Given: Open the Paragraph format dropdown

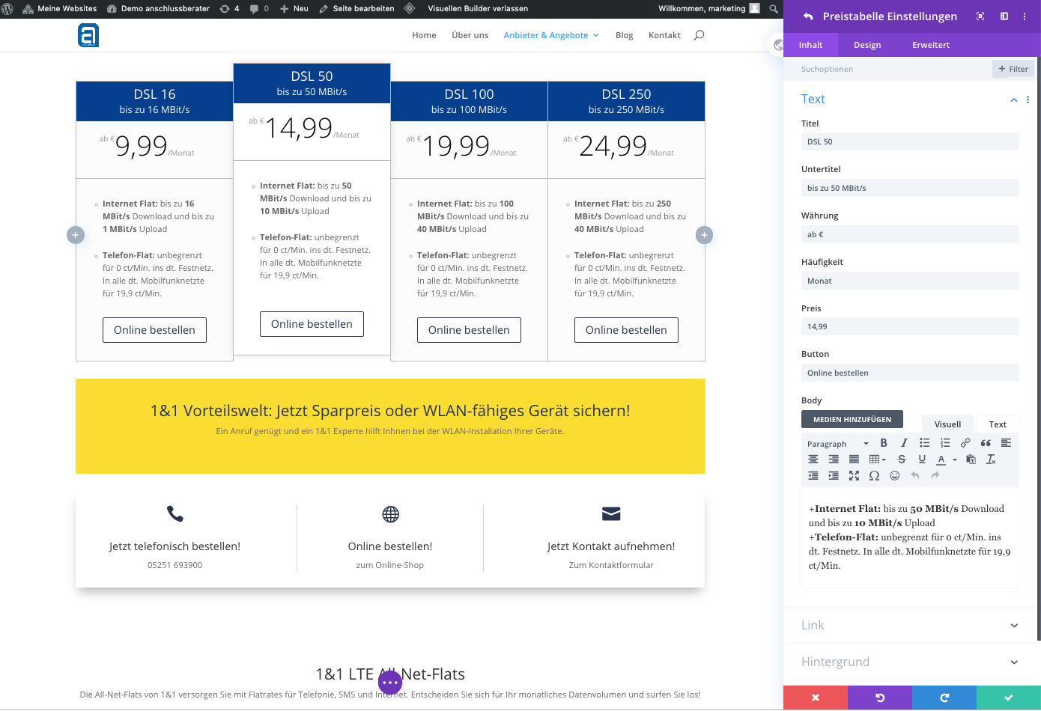Looking at the screenshot, I should click(x=837, y=444).
